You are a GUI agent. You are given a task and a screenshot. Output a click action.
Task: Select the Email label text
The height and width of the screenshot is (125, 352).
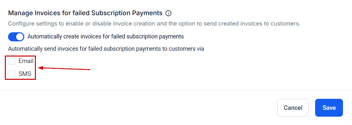26,61
